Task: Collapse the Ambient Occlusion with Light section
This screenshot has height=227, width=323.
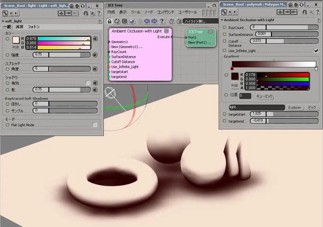Action: (x=222, y=20)
